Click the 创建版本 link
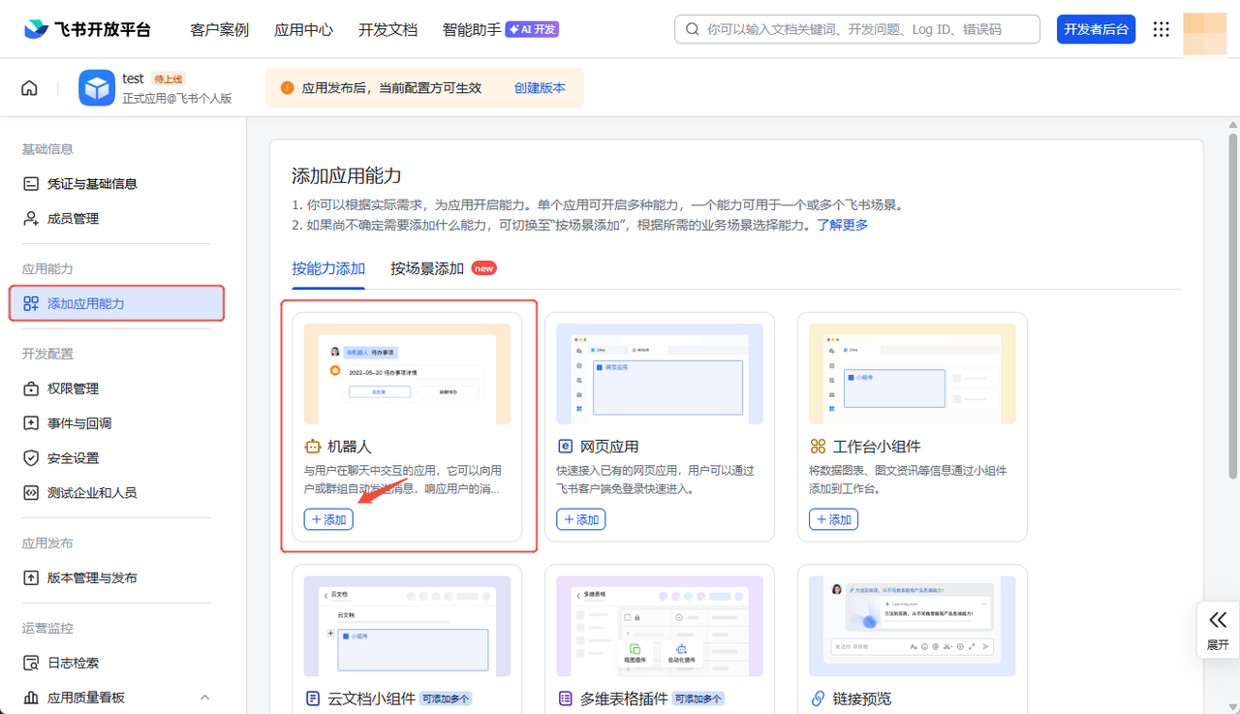Screen dimensions: 1240x714 [x=540, y=88]
